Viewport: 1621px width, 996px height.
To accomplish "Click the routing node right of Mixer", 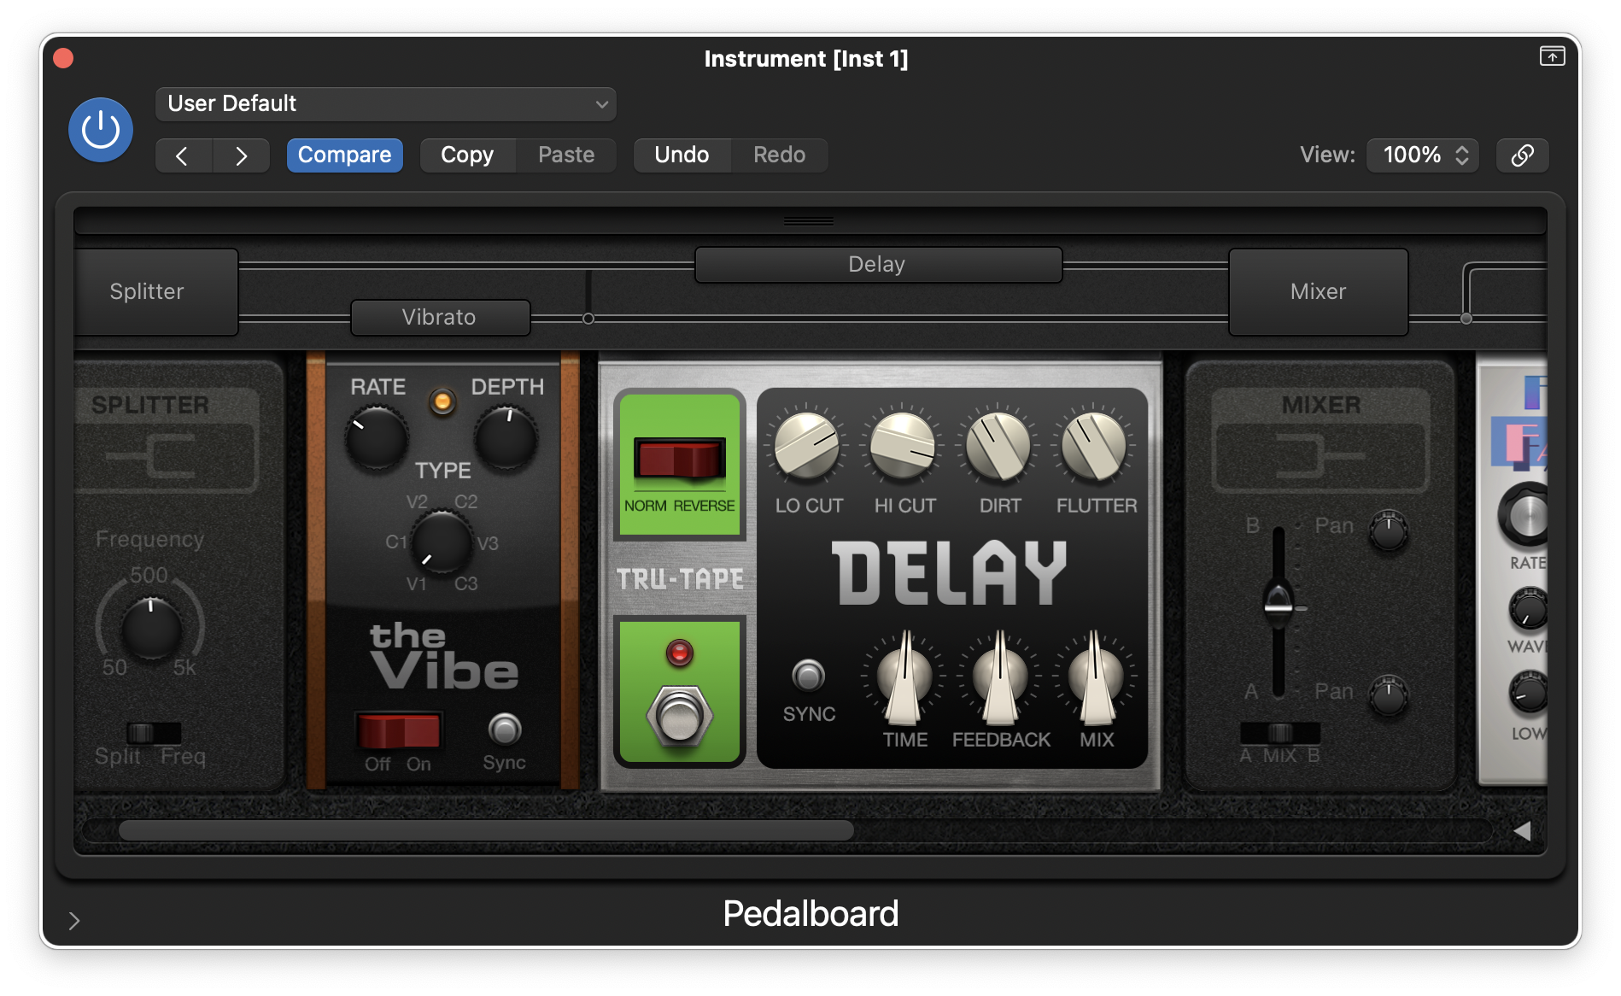I will coord(1466,319).
